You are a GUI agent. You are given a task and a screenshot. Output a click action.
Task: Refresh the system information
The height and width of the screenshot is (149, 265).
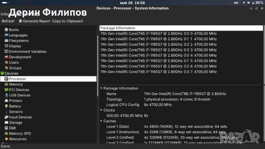click(8, 21)
